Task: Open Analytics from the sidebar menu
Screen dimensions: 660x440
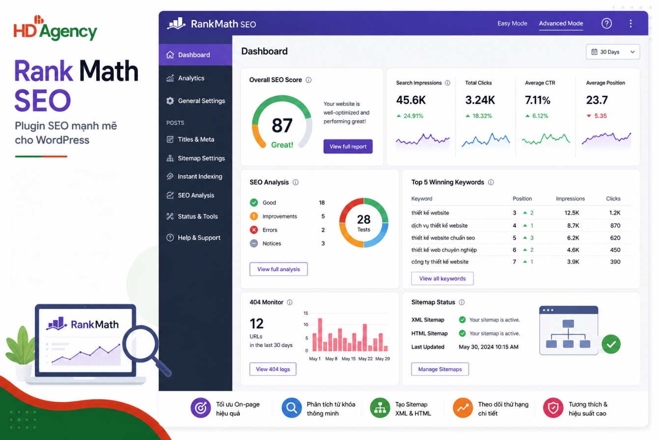Action: pos(195,78)
